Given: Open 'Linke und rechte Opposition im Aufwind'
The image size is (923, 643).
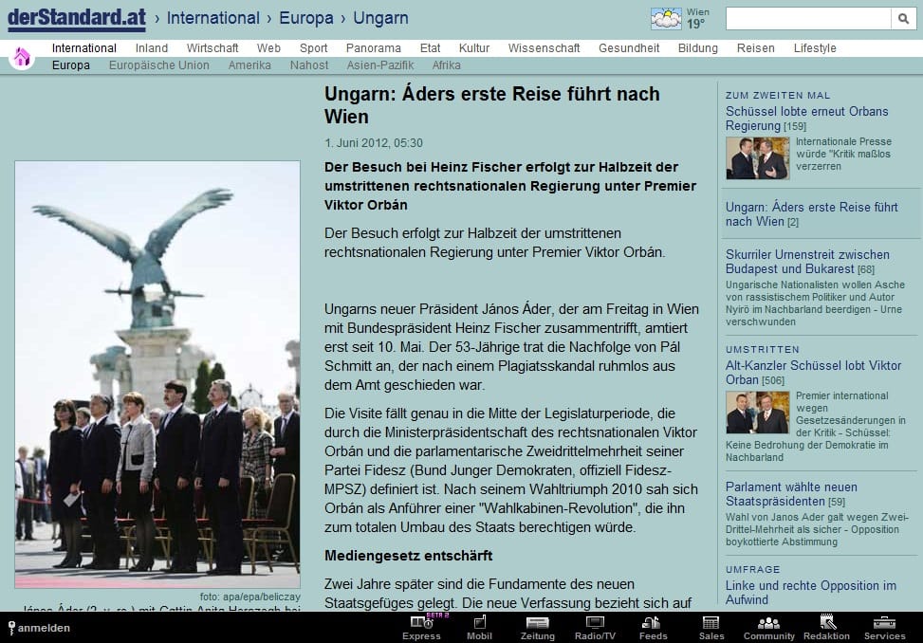Looking at the screenshot, I should pyautogui.click(x=810, y=593).
